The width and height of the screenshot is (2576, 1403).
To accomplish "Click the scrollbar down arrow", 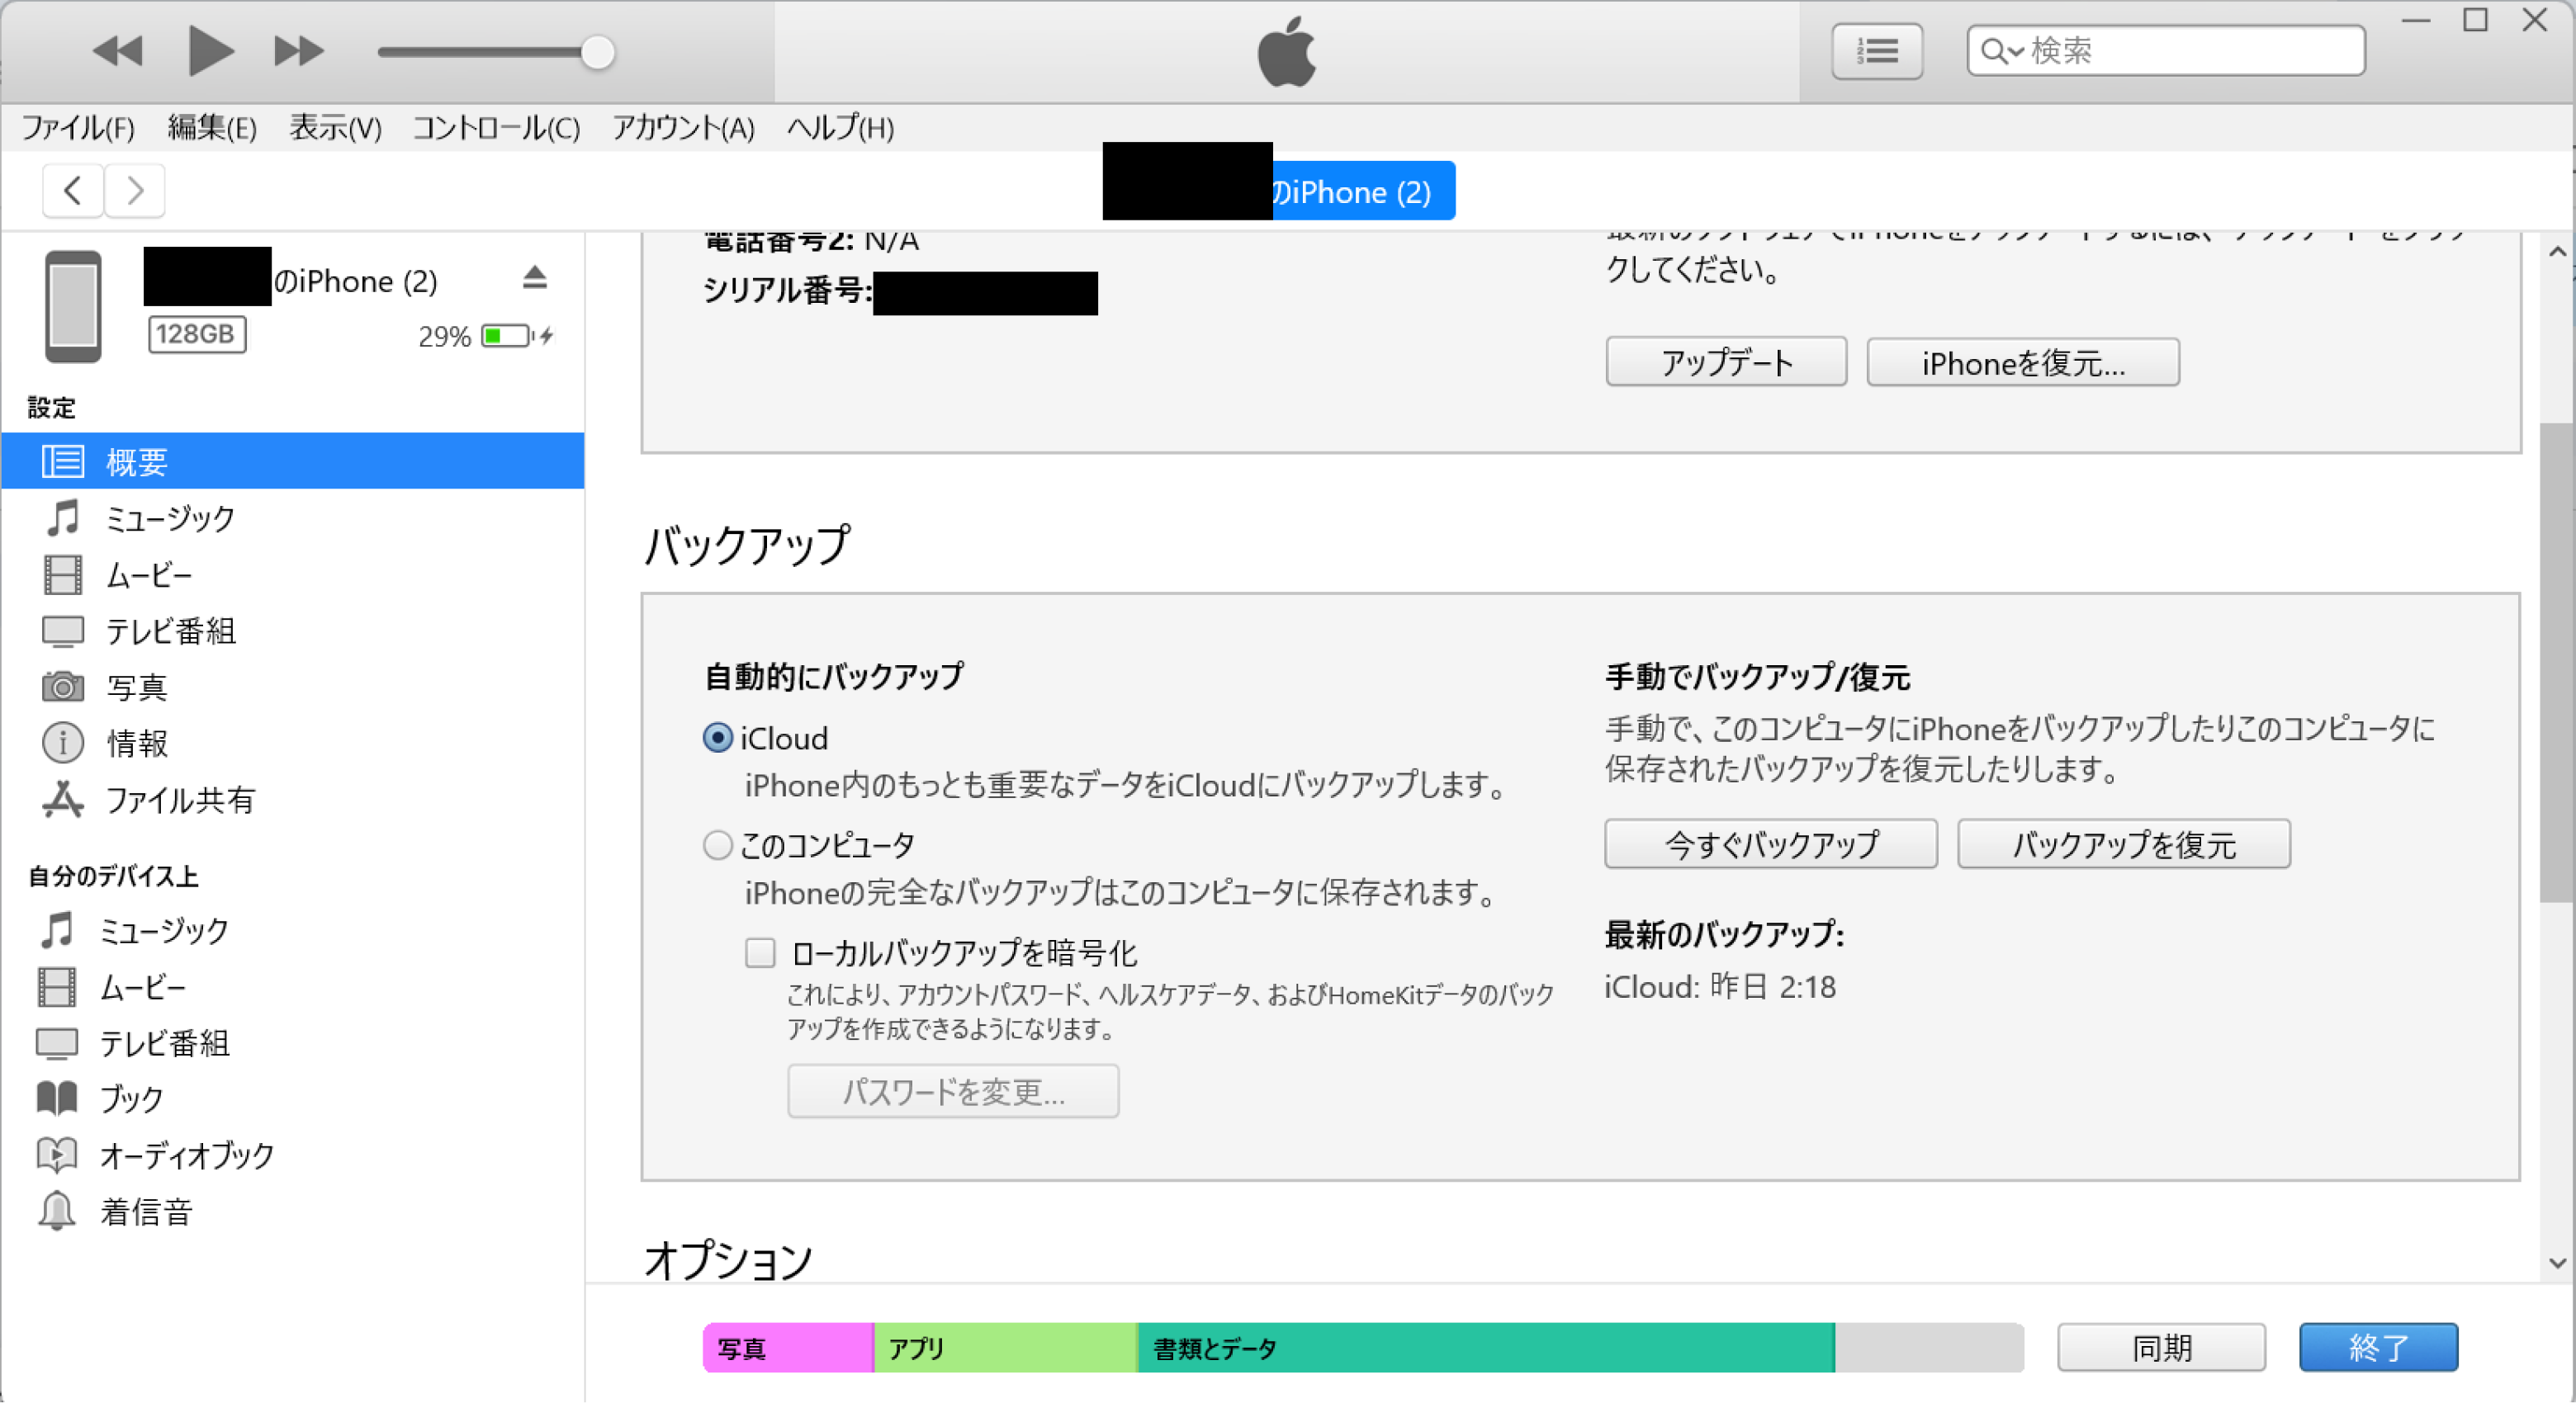I will (x=2558, y=1263).
